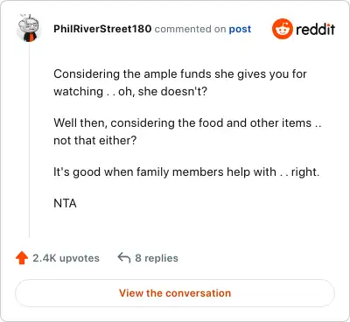The width and height of the screenshot is (350, 322).
Task: Click the 2.4K upvotes count
Action: pyautogui.click(x=66, y=258)
